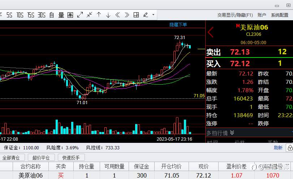Click the 总手 value 160423
The width and height of the screenshot is (293, 179).
pyautogui.click(x=243, y=99)
